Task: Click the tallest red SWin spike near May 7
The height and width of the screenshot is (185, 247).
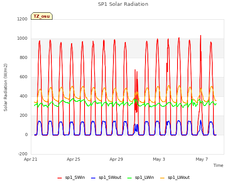Action: [x=201, y=36]
